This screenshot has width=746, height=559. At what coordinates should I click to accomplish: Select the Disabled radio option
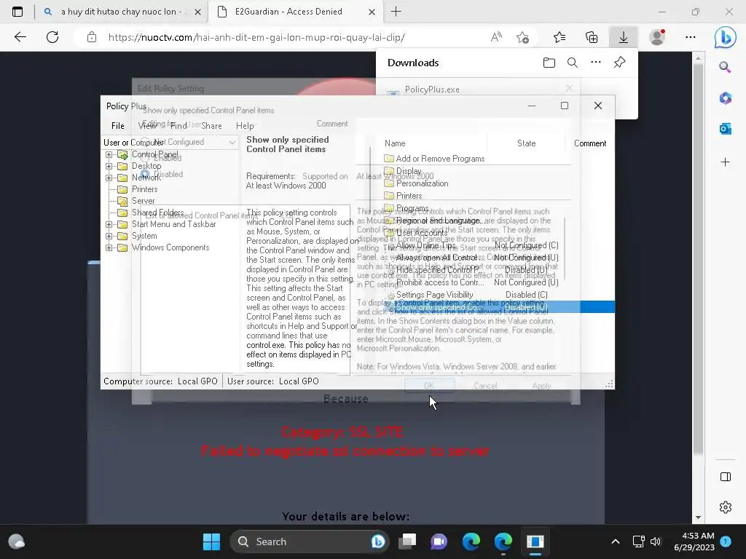[x=145, y=174]
